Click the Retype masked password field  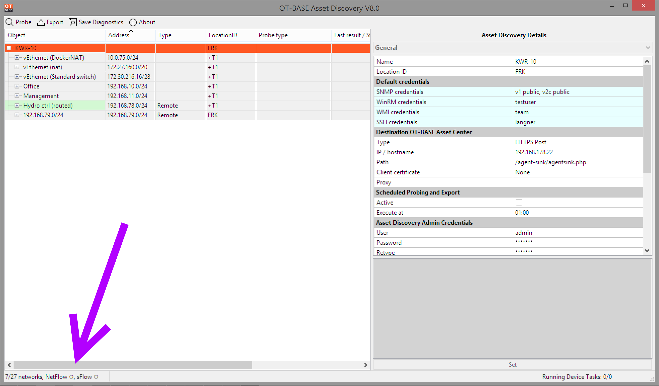[578, 252]
